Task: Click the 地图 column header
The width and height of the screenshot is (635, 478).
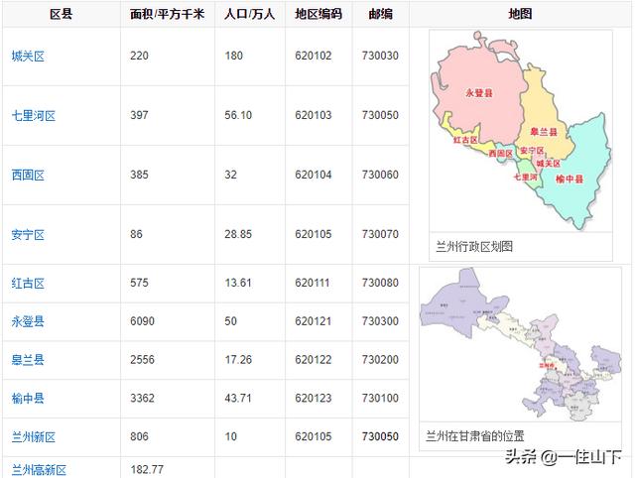Action: point(520,14)
